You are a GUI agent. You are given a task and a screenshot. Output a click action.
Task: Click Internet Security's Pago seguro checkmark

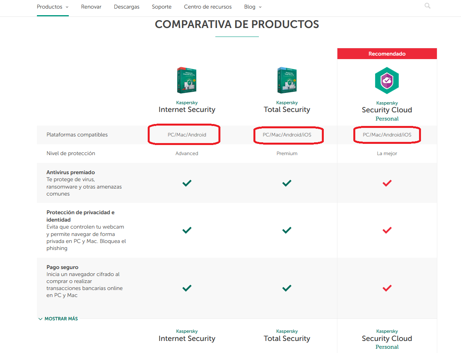click(x=187, y=288)
